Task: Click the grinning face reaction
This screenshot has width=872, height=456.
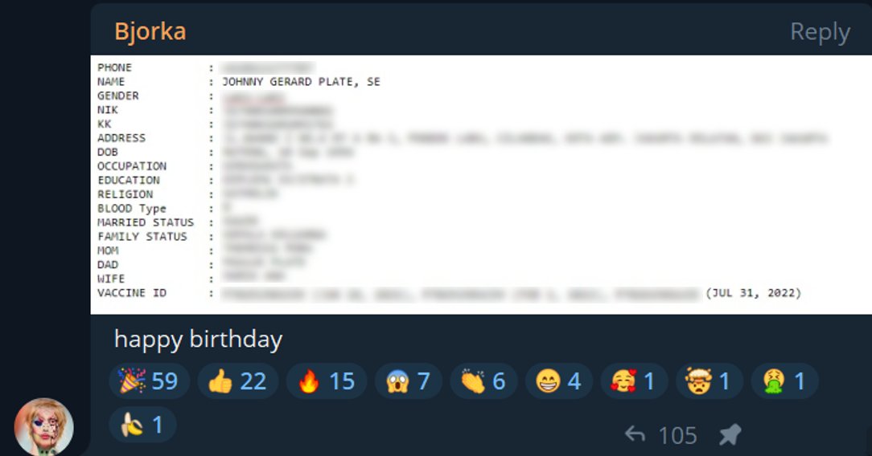Action: 559,381
